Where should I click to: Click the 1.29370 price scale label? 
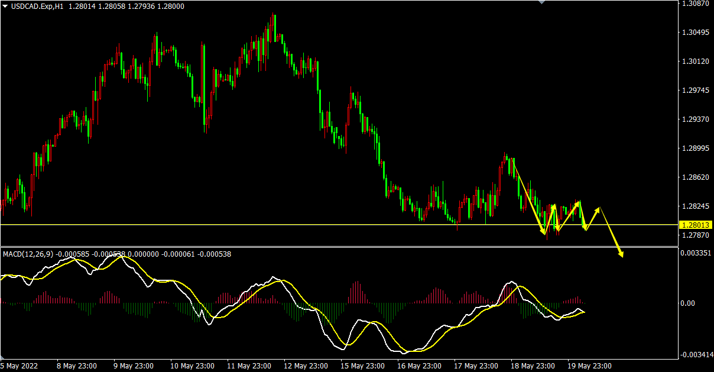(x=695, y=119)
